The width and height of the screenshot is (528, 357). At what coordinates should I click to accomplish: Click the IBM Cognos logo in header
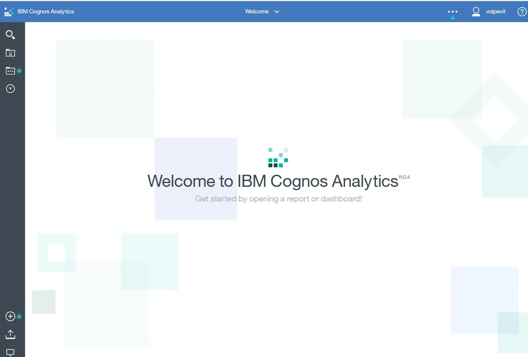point(9,12)
